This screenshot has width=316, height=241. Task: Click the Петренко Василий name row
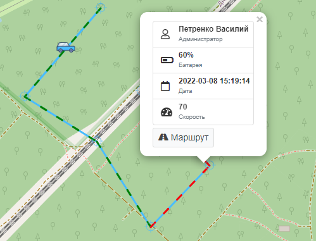203,34
